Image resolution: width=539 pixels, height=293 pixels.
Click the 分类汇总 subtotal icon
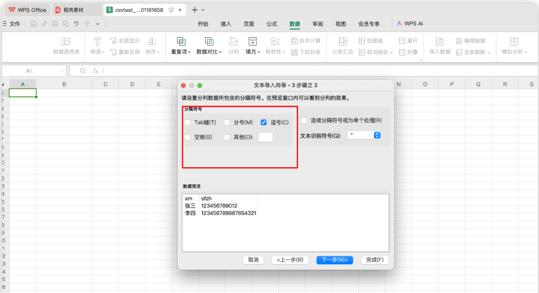click(x=343, y=42)
